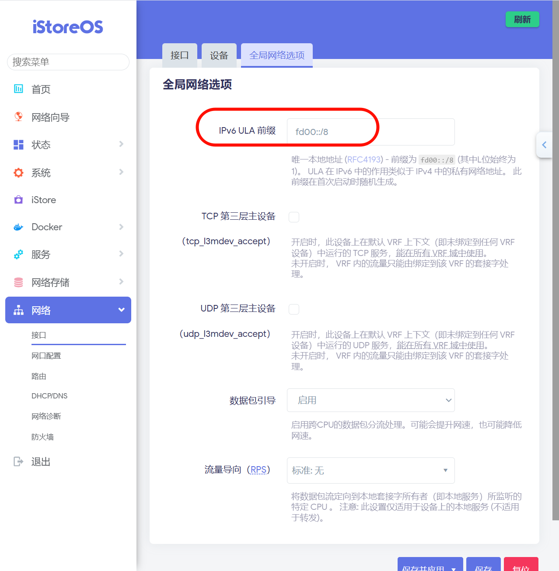The width and height of the screenshot is (559, 571).
Task: Open 网口配置 submenu item
Action: 46,356
